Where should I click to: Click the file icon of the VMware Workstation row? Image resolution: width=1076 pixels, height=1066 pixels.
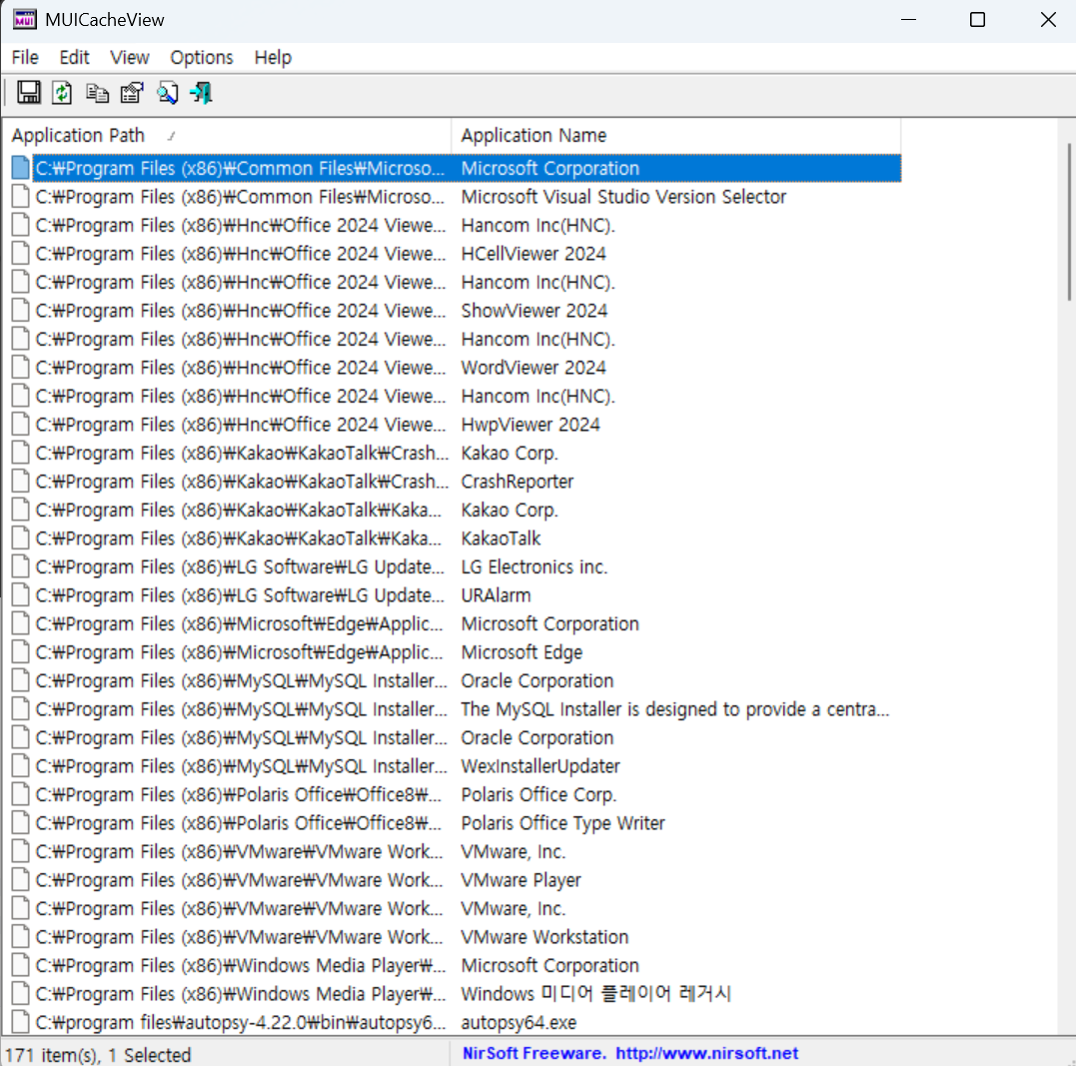[x=21, y=937]
